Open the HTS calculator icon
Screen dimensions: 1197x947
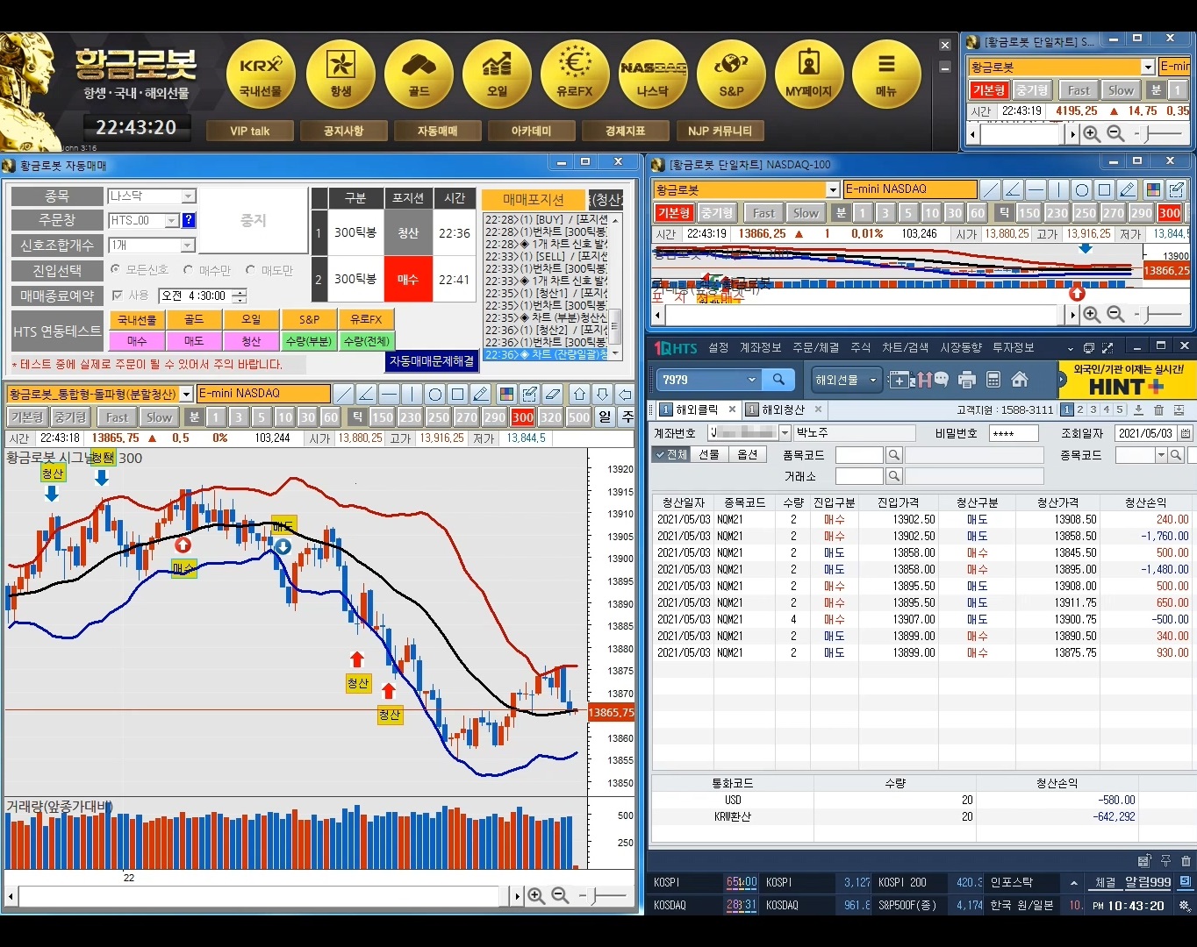click(x=993, y=380)
